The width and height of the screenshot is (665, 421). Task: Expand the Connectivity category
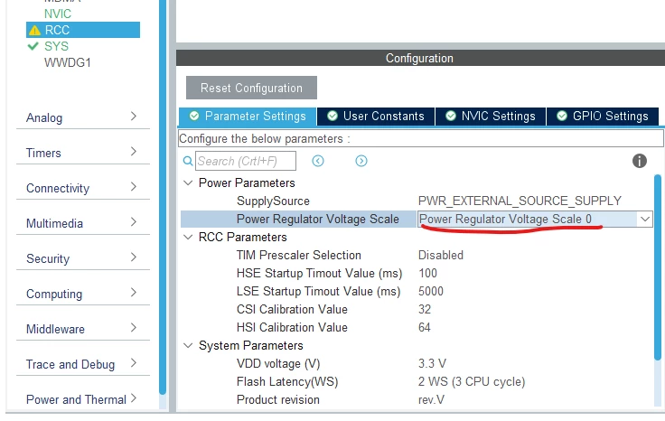83,188
